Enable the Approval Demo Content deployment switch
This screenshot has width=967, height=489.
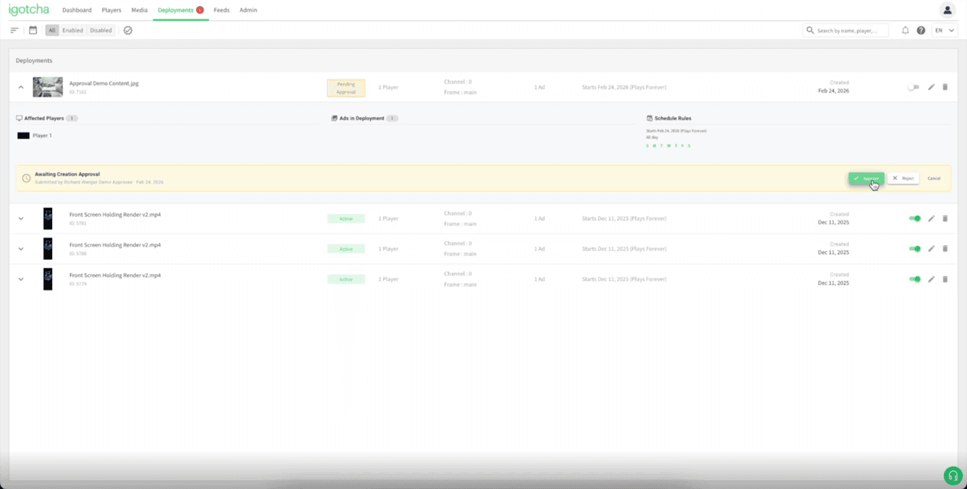click(914, 87)
